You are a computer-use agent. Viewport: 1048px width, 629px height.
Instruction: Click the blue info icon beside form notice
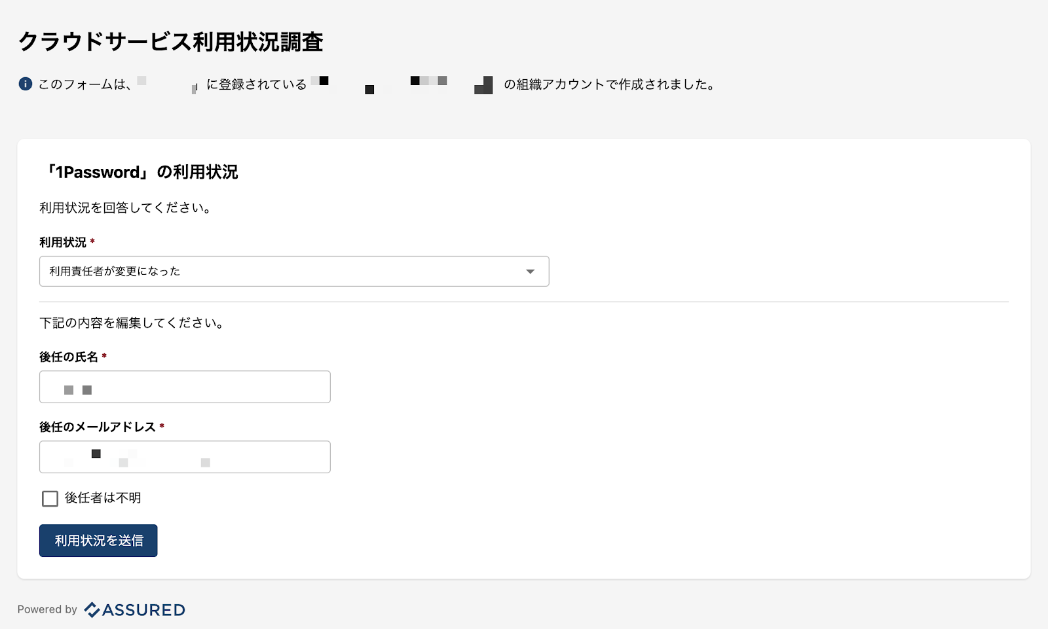pos(25,84)
